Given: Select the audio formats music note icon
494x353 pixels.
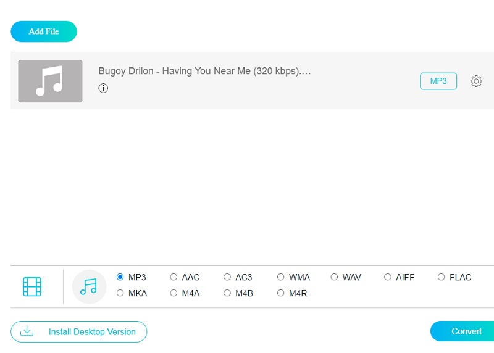Looking at the screenshot, I should coord(89,286).
